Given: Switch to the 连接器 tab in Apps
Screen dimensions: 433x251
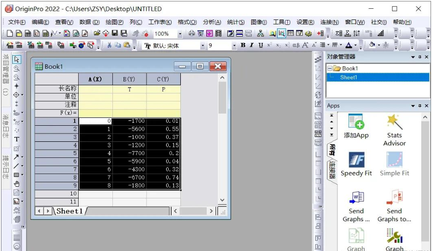Looking at the screenshot, I should point(332,170).
